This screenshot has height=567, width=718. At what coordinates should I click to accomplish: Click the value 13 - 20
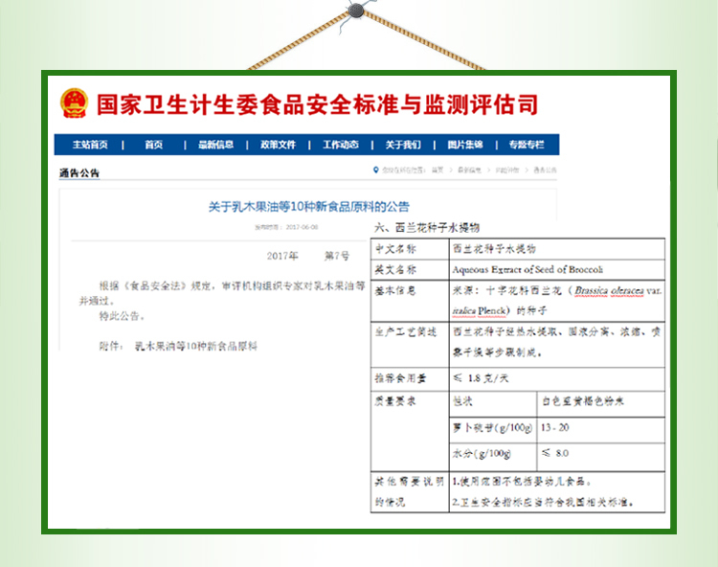click(554, 427)
